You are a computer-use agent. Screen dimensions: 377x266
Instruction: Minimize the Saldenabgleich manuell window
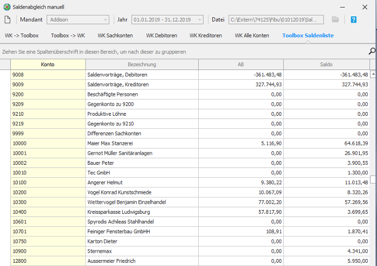coord(343,7)
